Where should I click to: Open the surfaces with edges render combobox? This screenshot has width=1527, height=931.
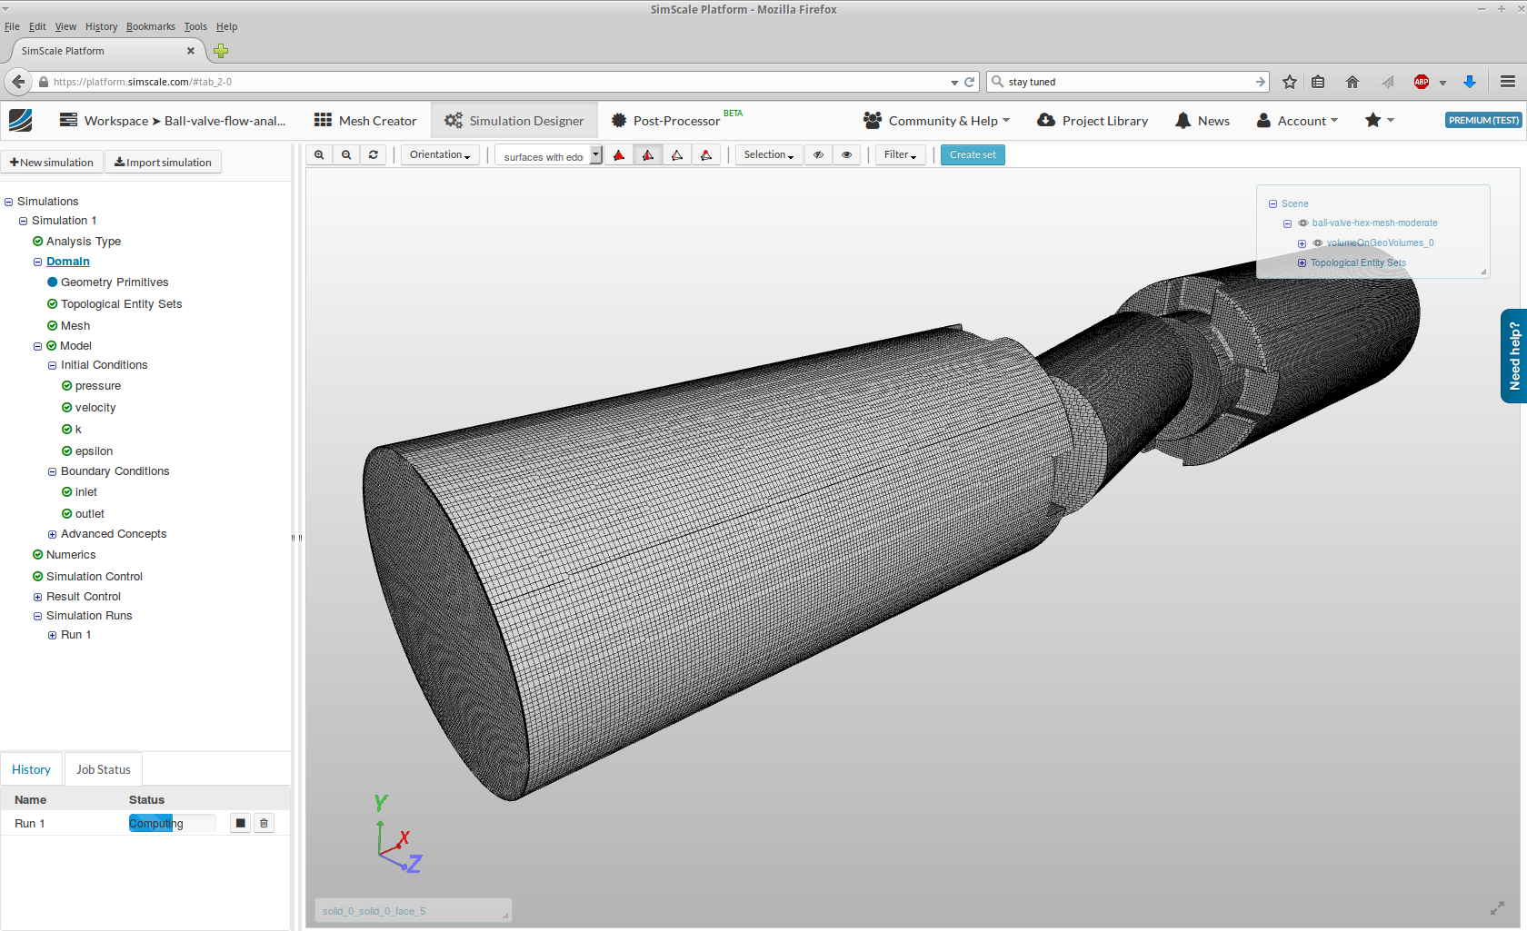[x=595, y=154]
